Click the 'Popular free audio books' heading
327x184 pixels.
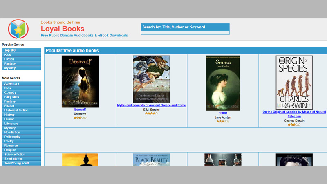(x=72, y=51)
